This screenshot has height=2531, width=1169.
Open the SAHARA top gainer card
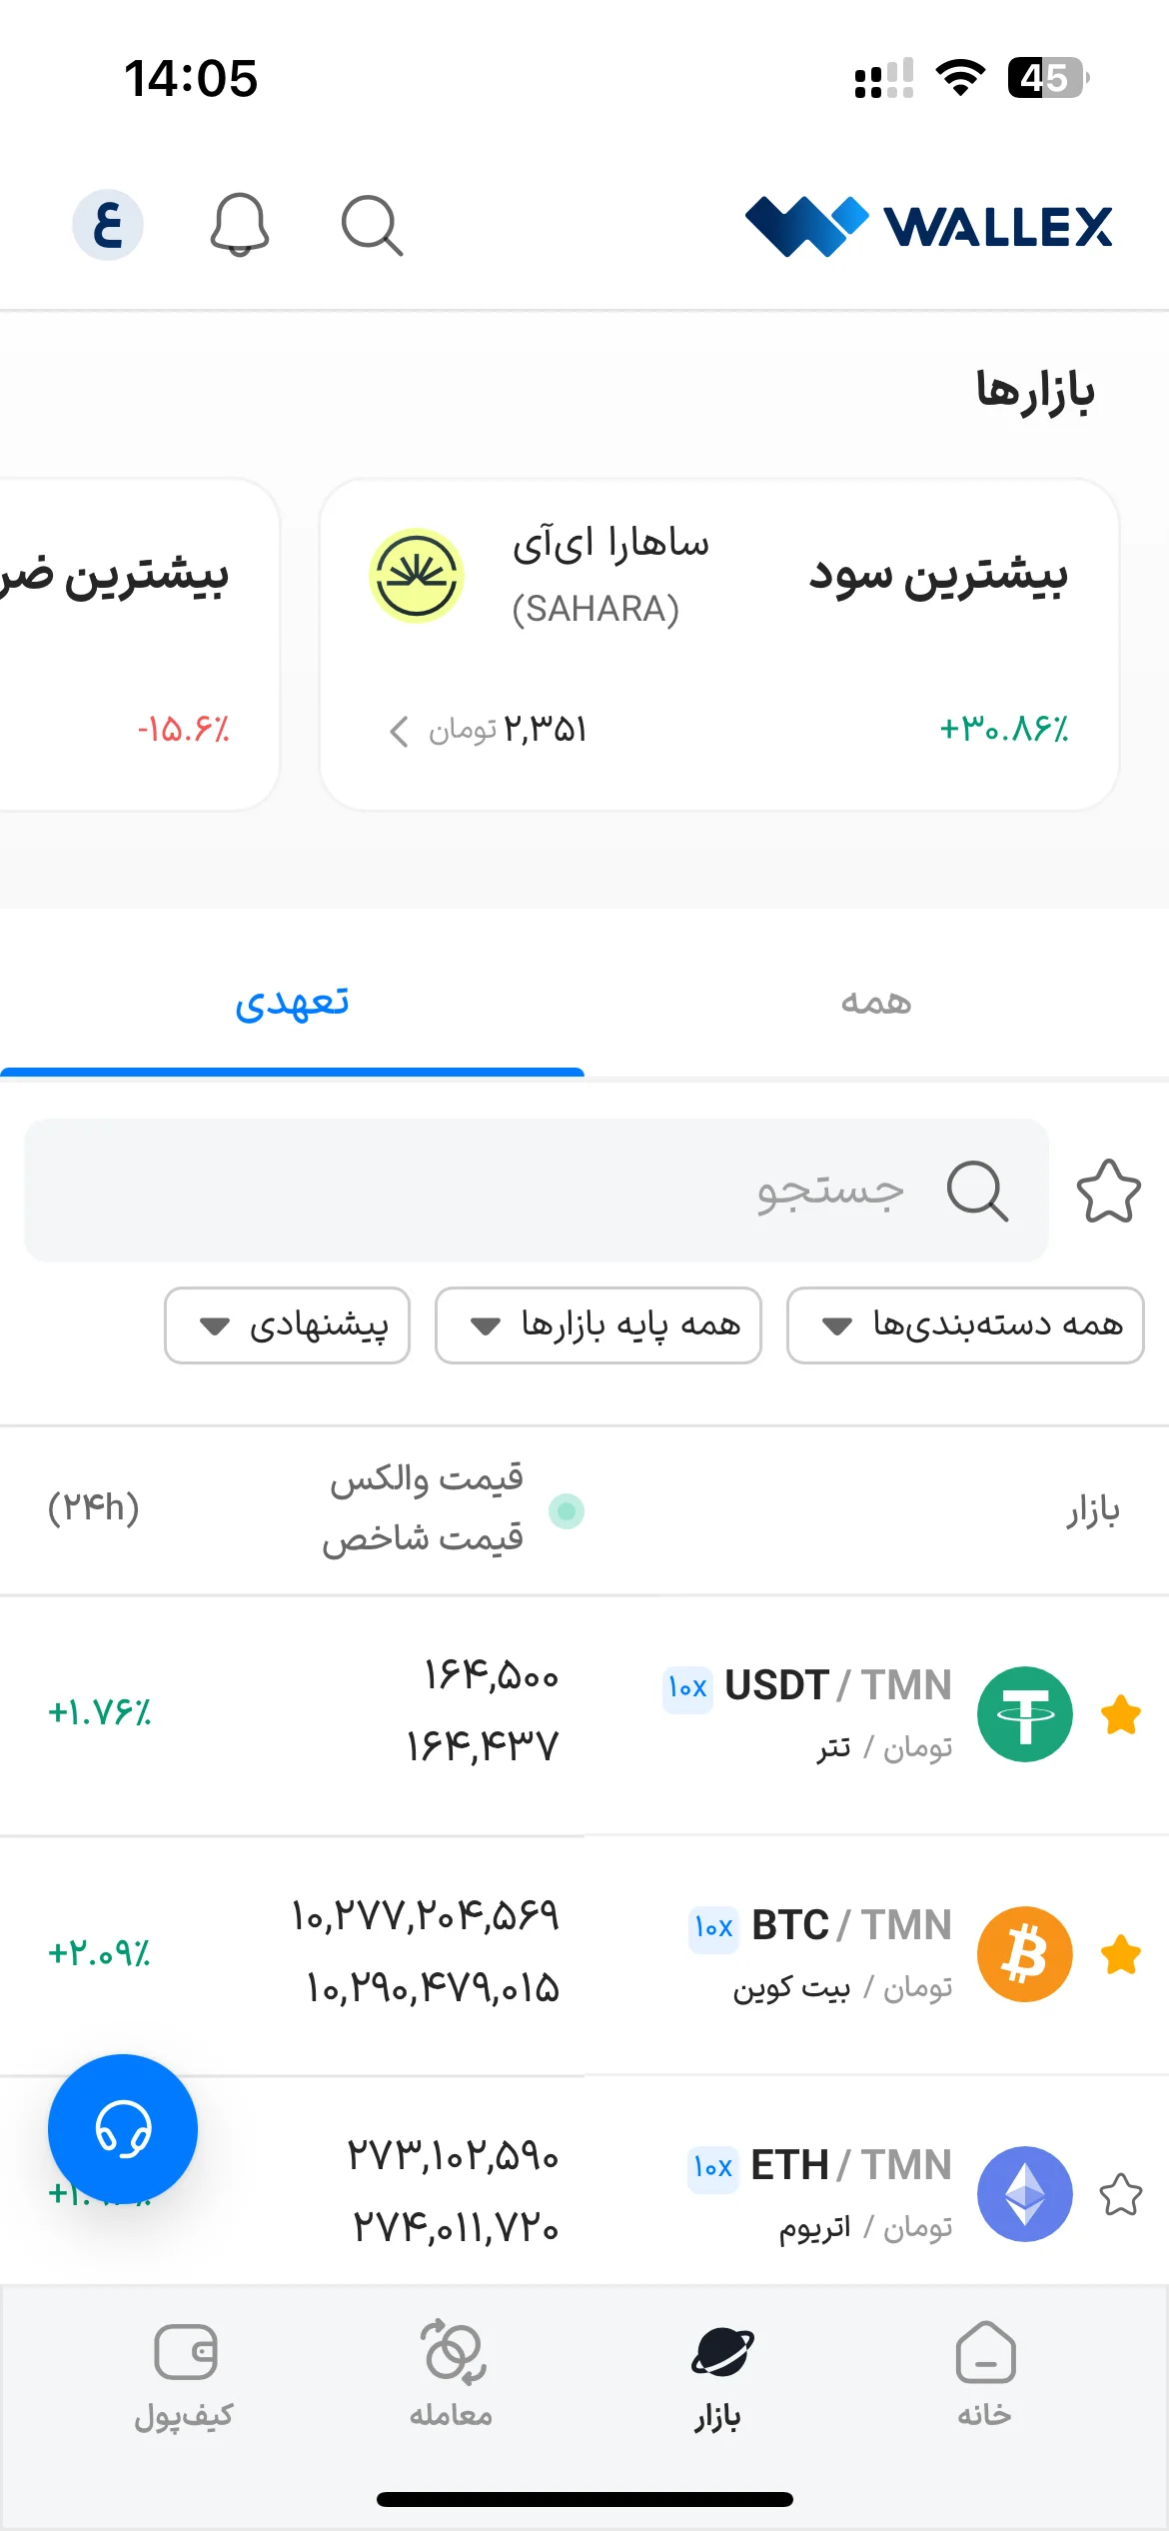(719, 645)
